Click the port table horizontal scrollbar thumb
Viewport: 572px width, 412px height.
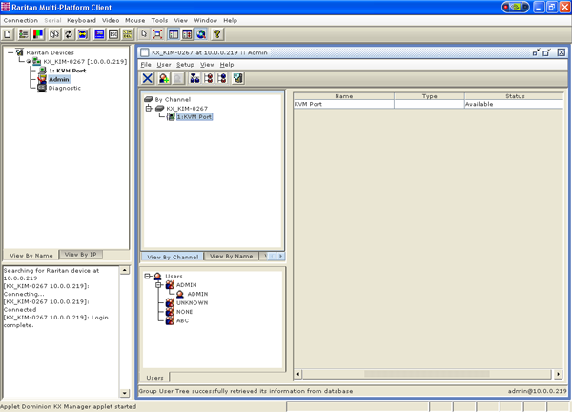click(x=426, y=374)
